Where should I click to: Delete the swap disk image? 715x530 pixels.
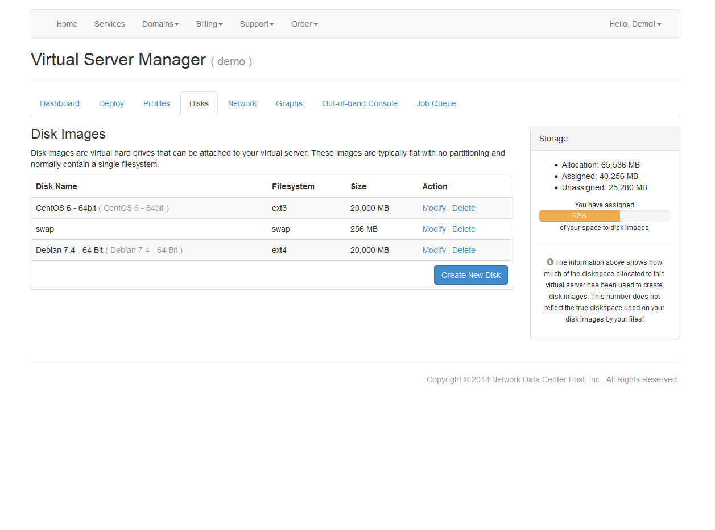[464, 229]
